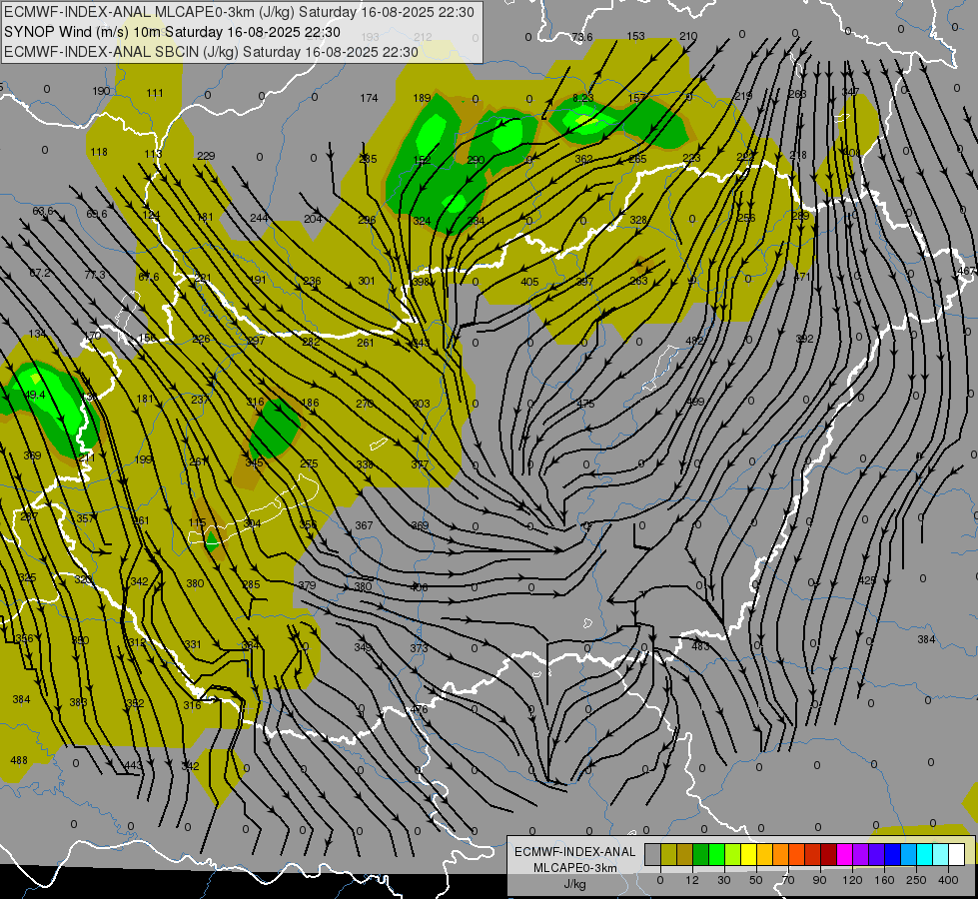The width and height of the screenshot is (978, 899).
Task: Select the magenta legend color swatch
Action: pos(844,855)
